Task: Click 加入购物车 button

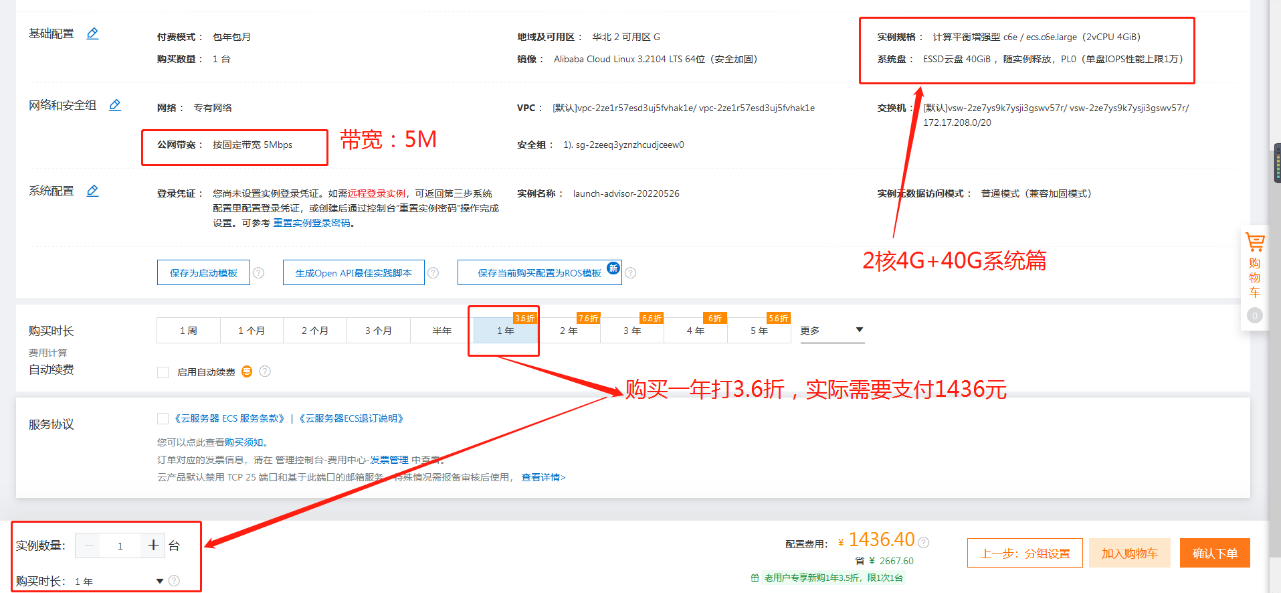Action: (x=1130, y=553)
